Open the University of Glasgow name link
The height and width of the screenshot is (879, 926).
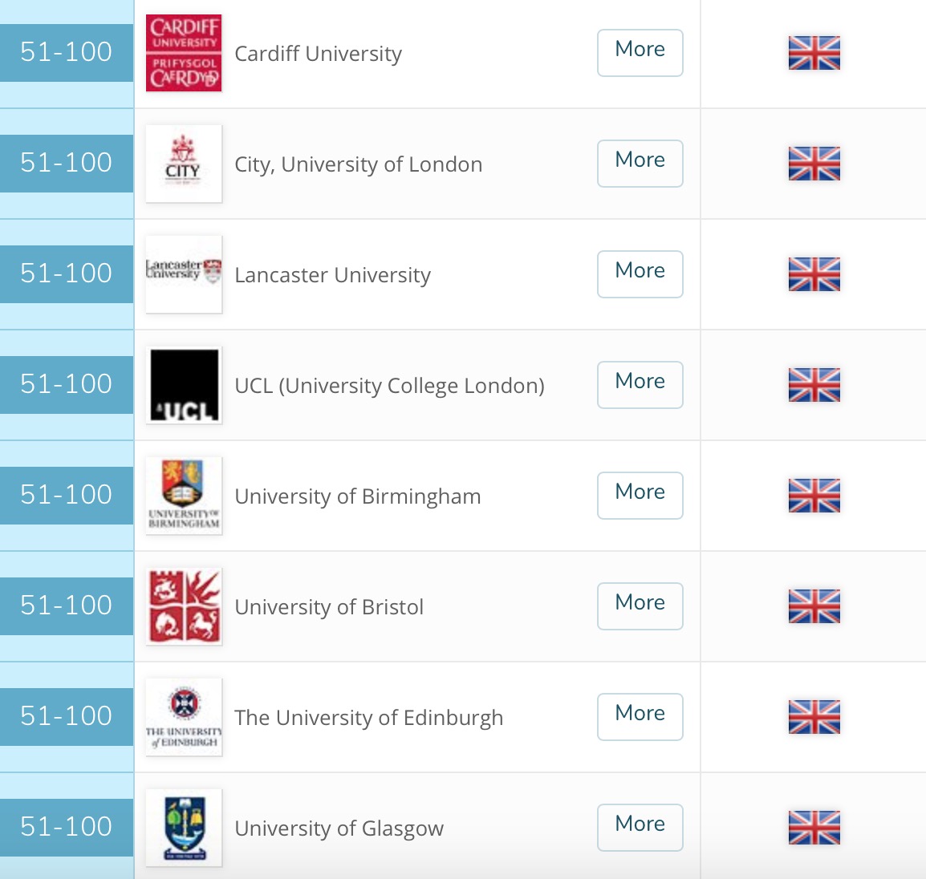(x=339, y=828)
